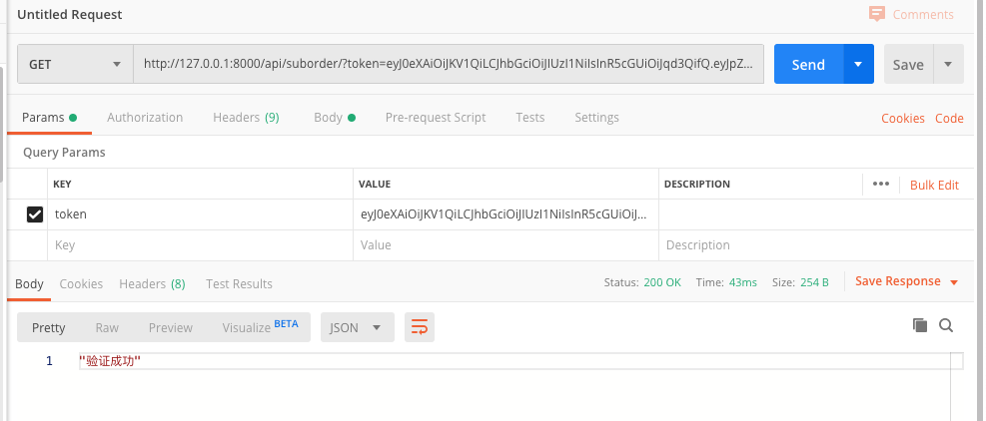Screen dimensions: 986x421
Task: Click the "验证成功" response text
Action: [110, 361]
